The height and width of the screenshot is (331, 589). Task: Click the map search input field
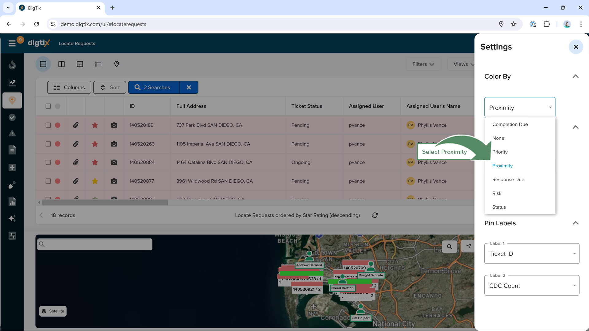(x=95, y=244)
